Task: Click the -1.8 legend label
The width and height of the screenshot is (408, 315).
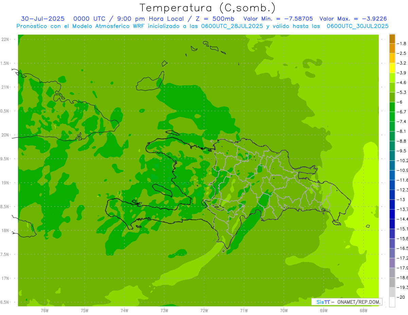Action: [x=402, y=44]
